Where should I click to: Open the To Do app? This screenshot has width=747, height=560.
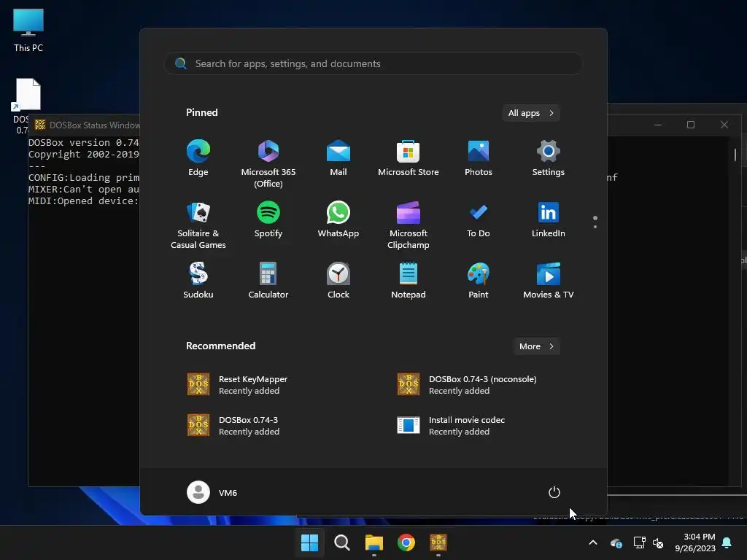[479, 220]
